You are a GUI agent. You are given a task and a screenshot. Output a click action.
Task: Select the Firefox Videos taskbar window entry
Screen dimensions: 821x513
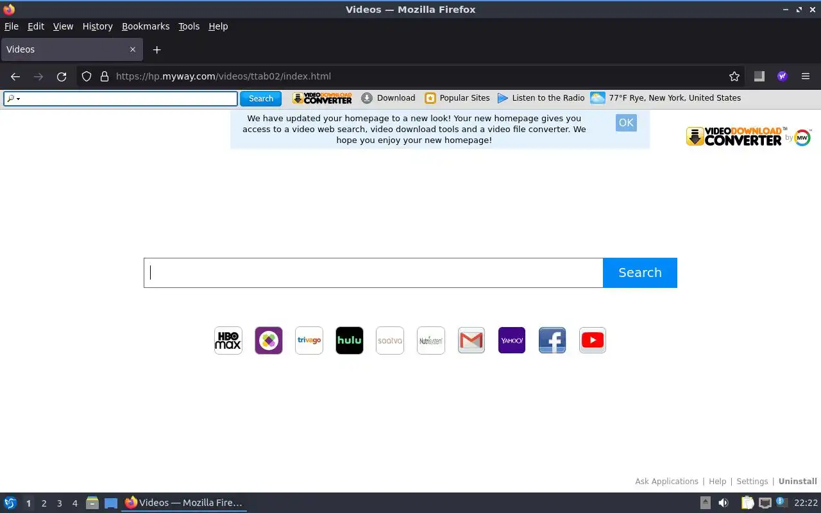pos(184,503)
